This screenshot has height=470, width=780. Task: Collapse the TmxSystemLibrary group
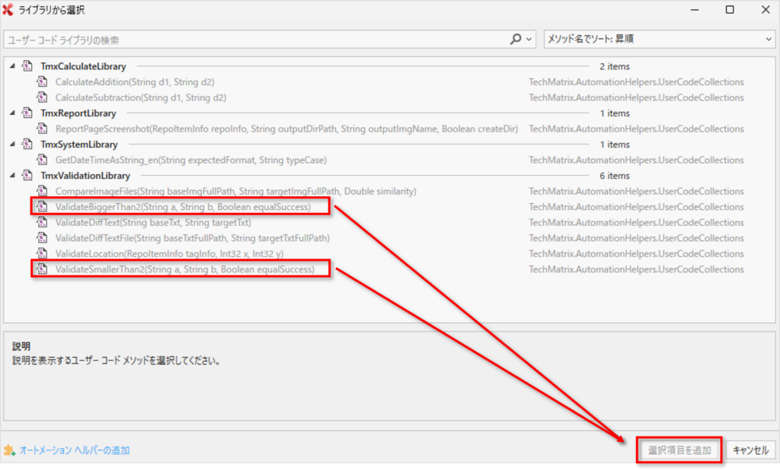(12, 144)
